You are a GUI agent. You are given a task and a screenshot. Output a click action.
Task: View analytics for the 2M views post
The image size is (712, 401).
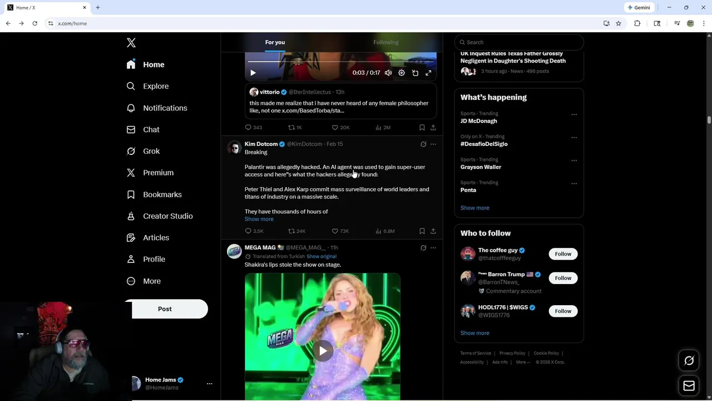click(383, 128)
